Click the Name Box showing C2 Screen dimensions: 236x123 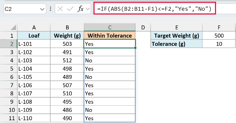point(25,9)
